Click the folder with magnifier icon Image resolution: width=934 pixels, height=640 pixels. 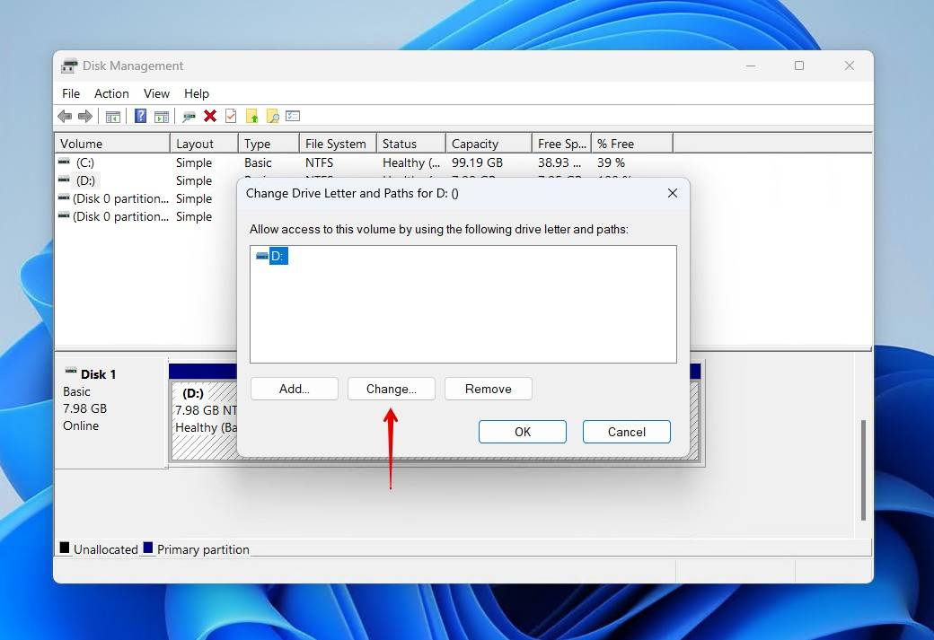[x=273, y=116]
